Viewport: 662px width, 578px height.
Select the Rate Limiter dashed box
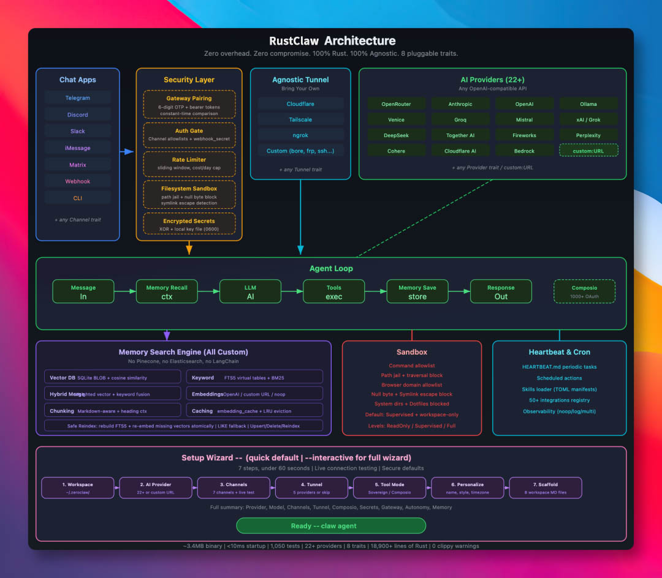(x=189, y=163)
